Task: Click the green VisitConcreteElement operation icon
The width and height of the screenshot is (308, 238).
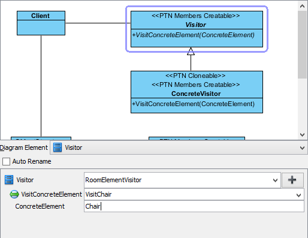Action: [14, 194]
